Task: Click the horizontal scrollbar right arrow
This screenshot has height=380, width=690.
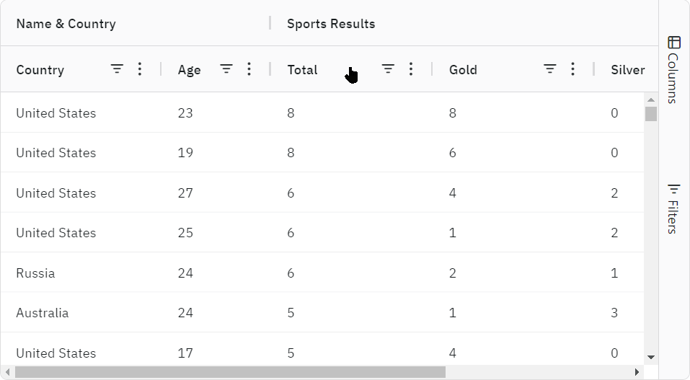Action: click(x=637, y=372)
